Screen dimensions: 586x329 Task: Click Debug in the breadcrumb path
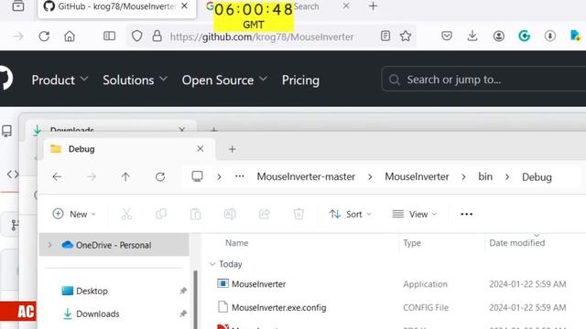click(537, 177)
